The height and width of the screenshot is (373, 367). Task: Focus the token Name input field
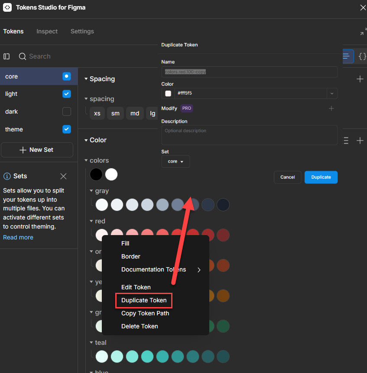tap(249, 72)
